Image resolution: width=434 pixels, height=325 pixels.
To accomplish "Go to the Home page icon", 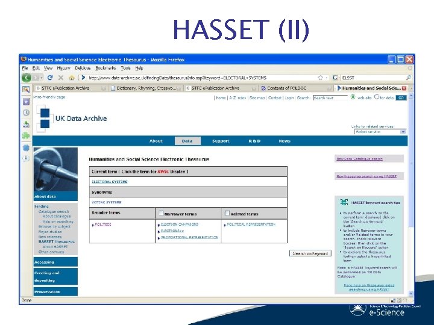I will pyautogui.click(x=72, y=78).
